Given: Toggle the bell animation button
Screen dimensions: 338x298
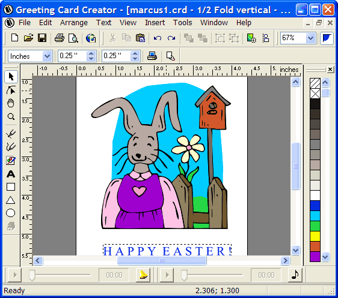Looking at the screenshot, I should 143,275.
